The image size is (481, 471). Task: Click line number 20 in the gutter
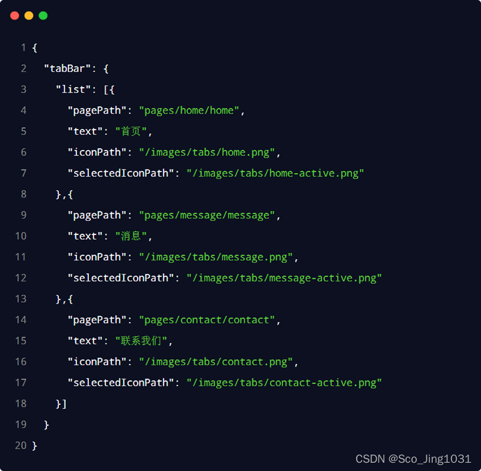[21, 446]
